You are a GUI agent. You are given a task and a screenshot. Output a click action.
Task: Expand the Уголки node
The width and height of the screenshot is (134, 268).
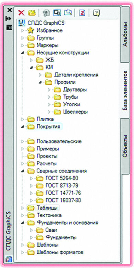point(49,104)
